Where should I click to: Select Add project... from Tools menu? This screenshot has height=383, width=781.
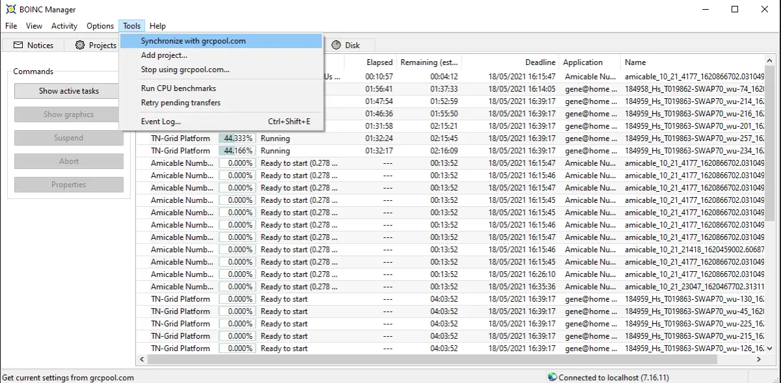point(221,55)
